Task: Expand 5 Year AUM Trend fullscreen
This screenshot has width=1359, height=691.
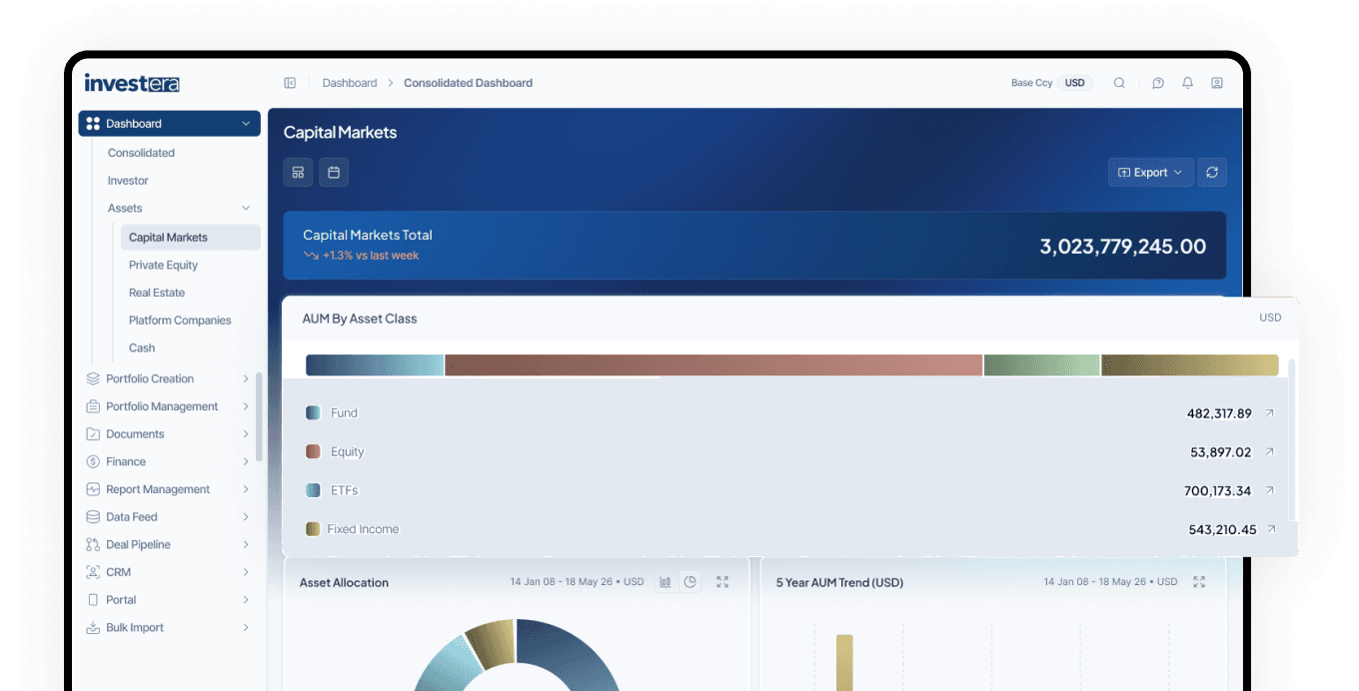Action: (1199, 582)
